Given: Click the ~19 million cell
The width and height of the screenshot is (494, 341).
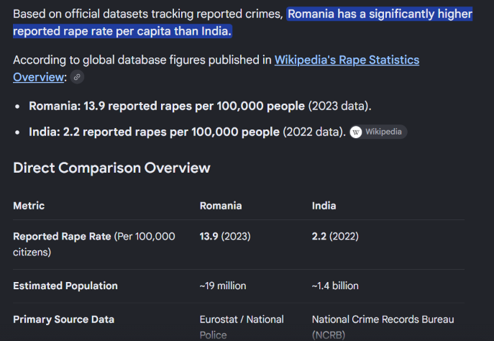Looking at the screenshot, I should 223,286.
